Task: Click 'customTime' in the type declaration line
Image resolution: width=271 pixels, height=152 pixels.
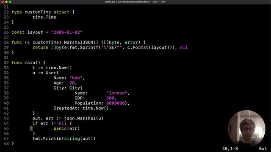Action: pyautogui.click(x=38, y=12)
